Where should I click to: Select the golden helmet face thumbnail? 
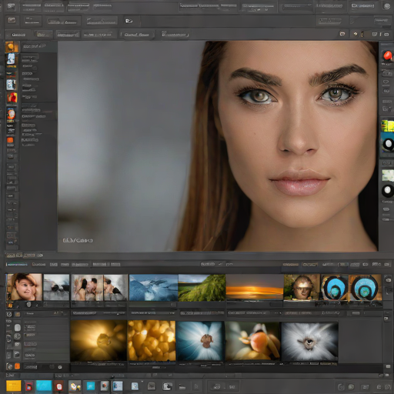click(x=302, y=287)
